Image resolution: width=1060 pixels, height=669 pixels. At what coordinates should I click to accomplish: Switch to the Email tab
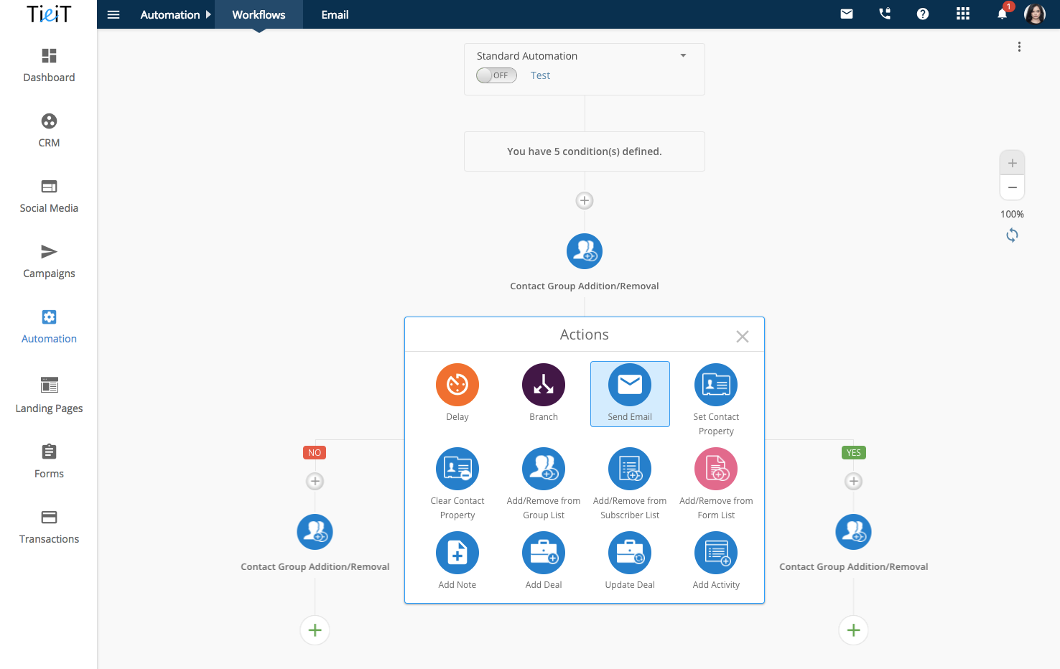point(335,14)
